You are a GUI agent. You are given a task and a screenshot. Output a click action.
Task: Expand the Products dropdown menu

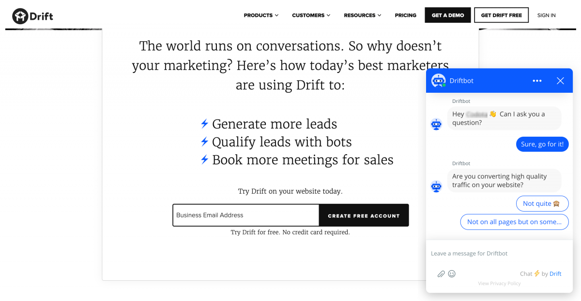pos(261,15)
